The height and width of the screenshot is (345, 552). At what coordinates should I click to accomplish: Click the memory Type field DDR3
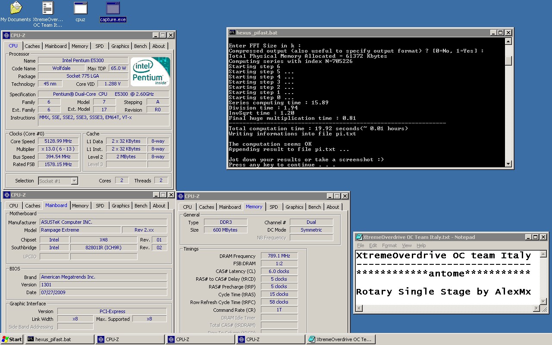click(226, 222)
